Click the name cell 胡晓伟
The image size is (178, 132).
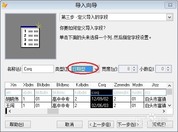tap(13, 99)
